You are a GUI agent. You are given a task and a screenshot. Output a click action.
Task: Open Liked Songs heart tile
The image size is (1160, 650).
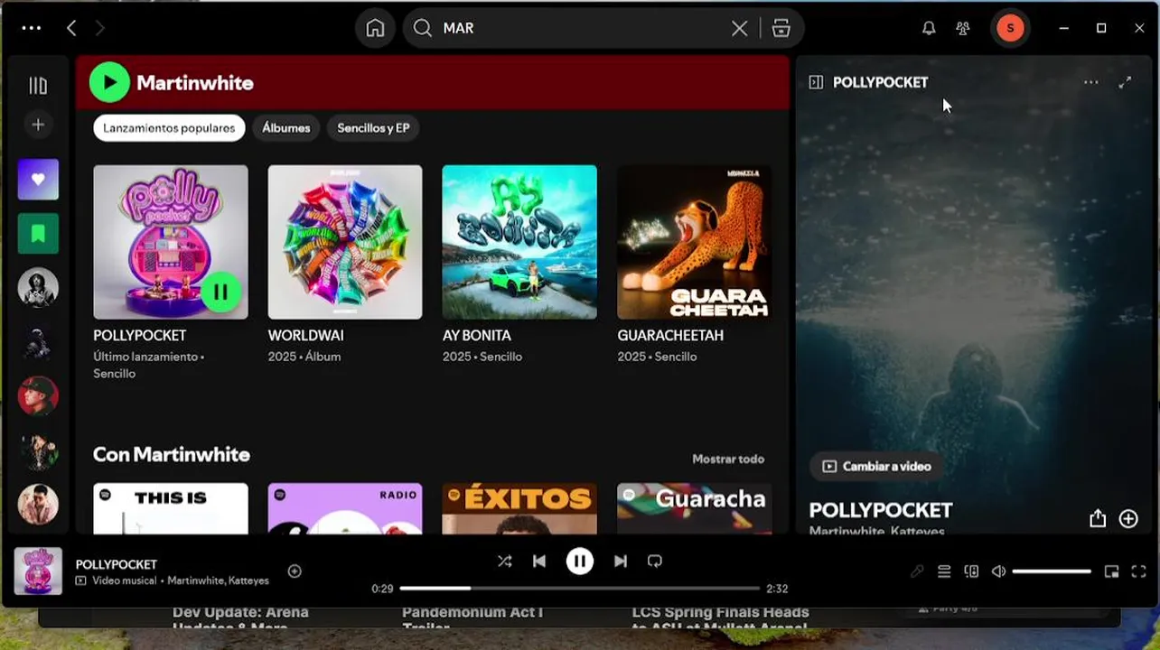pos(38,180)
